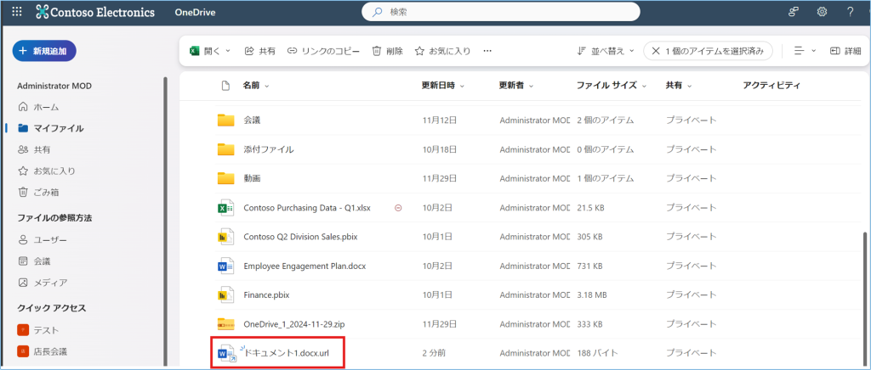Click お気に入り star in the command bar
Viewport: 871px width, 370px height.
[442, 51]
